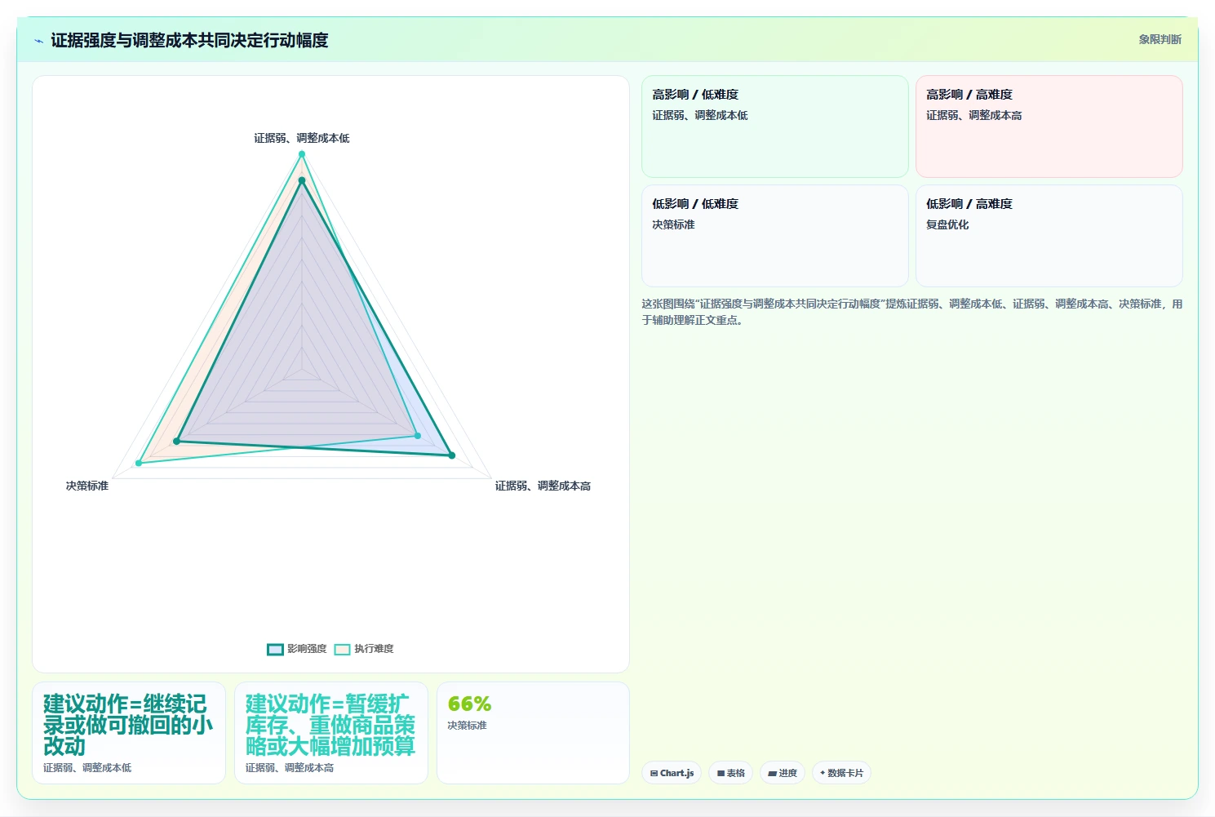Select the 象限判断 tag in header
The image size is (1215, 817).
pos(1160,39)
